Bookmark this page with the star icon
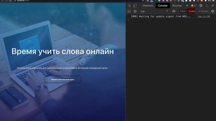This screenshot has height=121, width=216. pyautogui.click(x=143, y=1)
